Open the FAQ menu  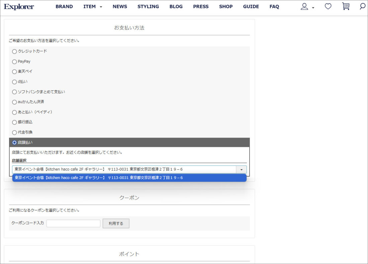274,7
